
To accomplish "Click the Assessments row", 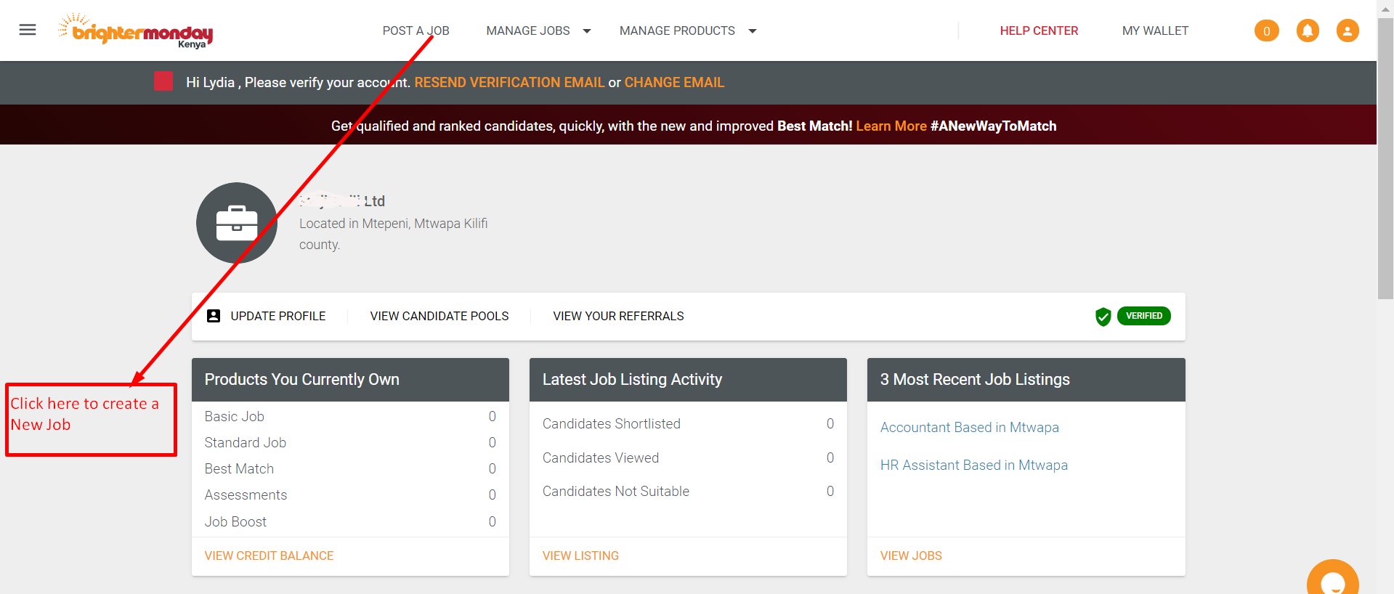I will [350, 495].
